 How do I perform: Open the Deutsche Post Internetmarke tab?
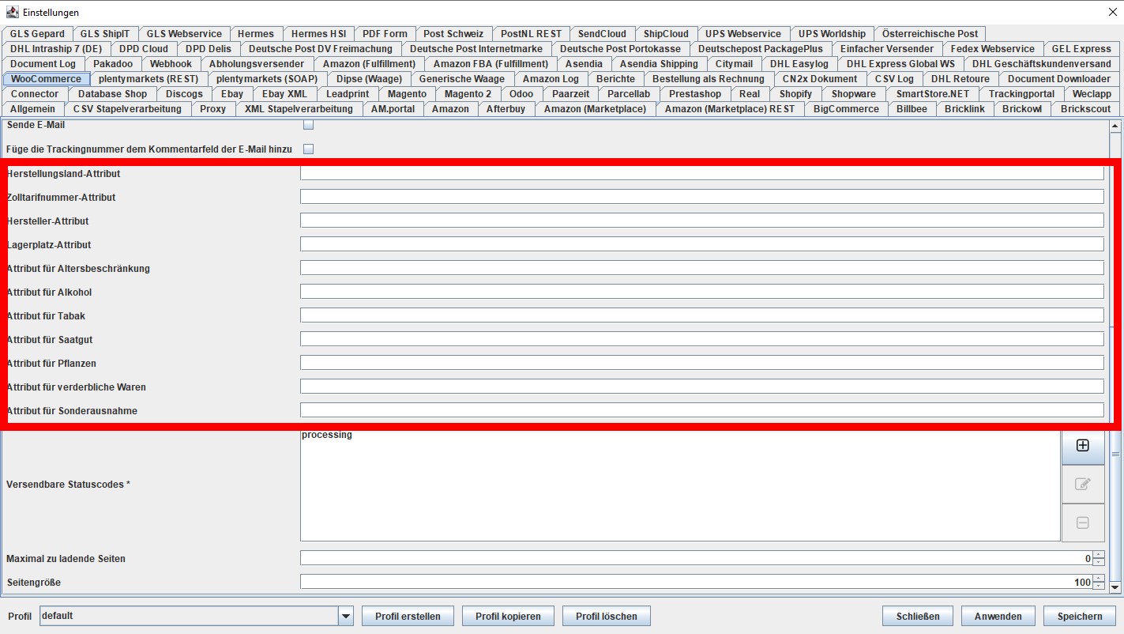(x=476, y=49)
